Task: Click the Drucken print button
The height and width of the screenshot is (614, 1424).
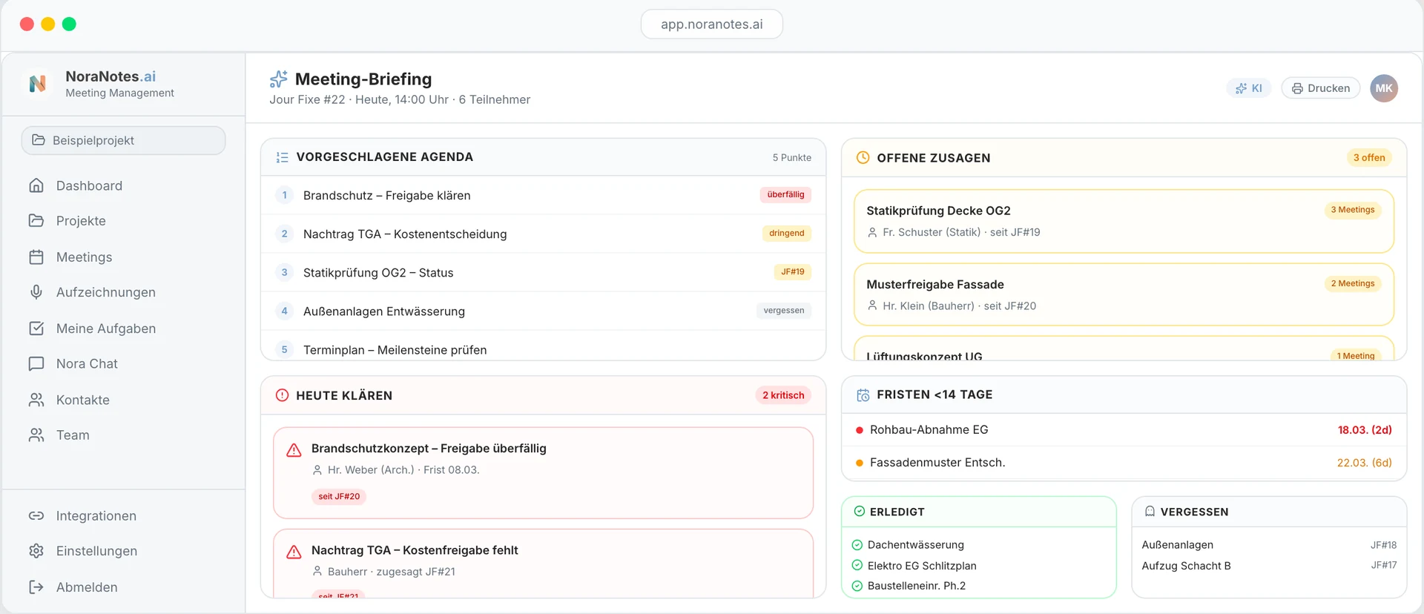Action: (1320, 88)
